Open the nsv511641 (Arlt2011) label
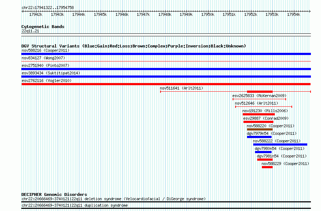 click(x=181, y=88)
